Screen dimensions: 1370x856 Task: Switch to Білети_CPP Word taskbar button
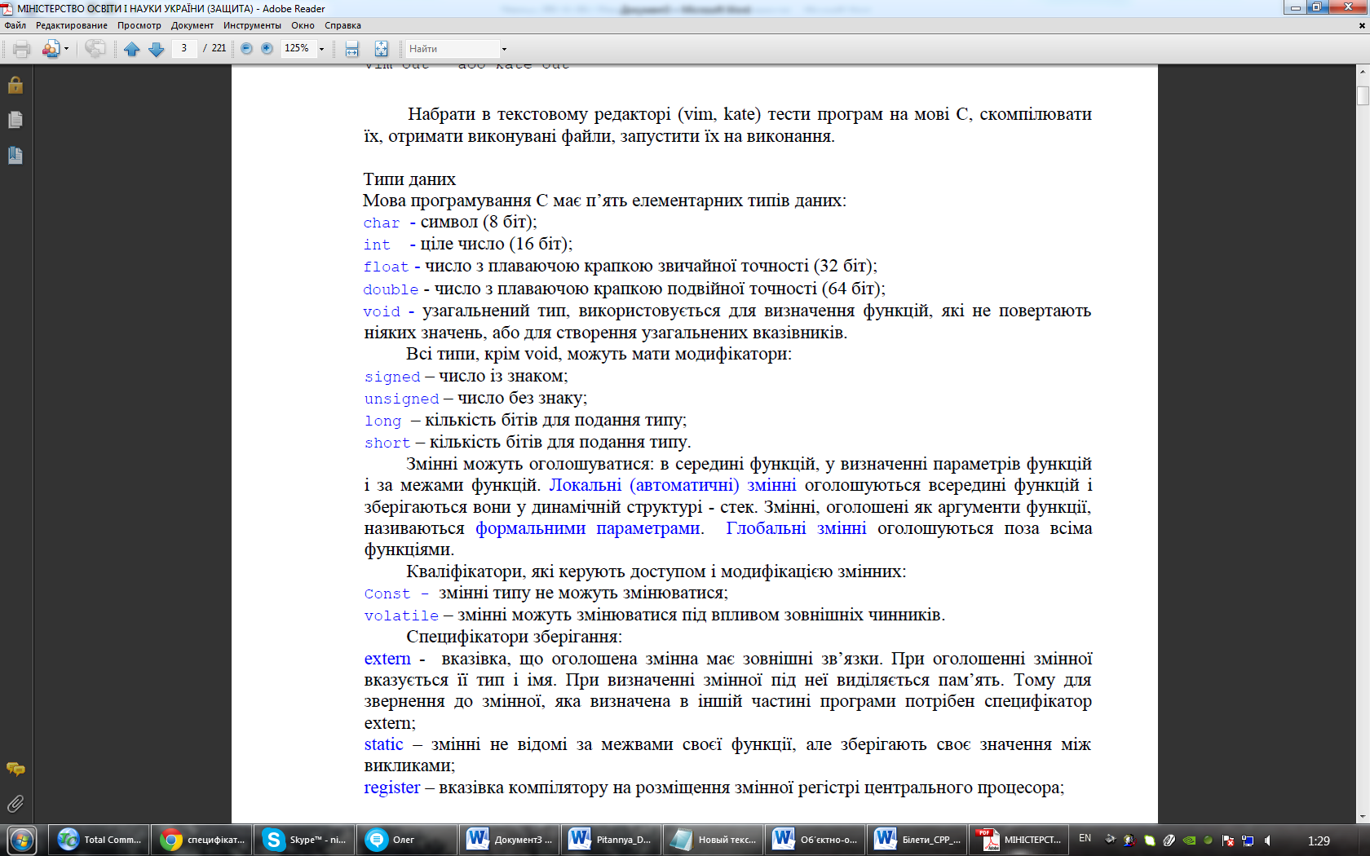918,840
